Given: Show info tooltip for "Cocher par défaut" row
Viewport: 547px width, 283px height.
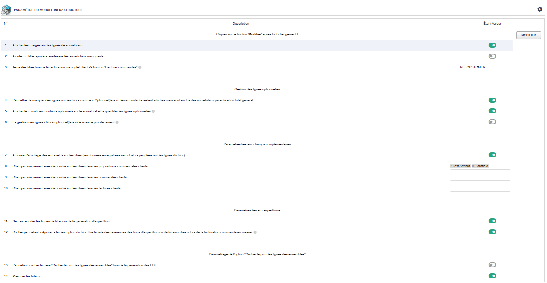Looking at the screenshot, I should [x=255, y=232].
